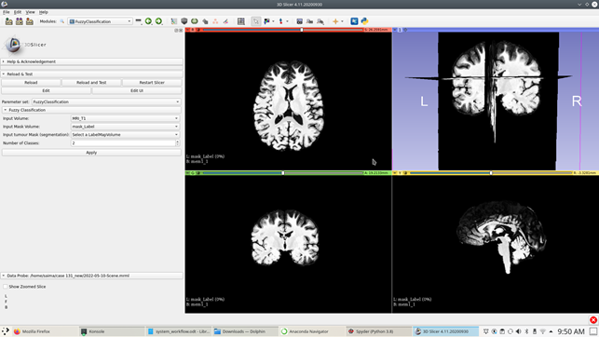Toggle the crosshair toolbar icon
This screenshot has width=599, height=337.
coord(335,21)
